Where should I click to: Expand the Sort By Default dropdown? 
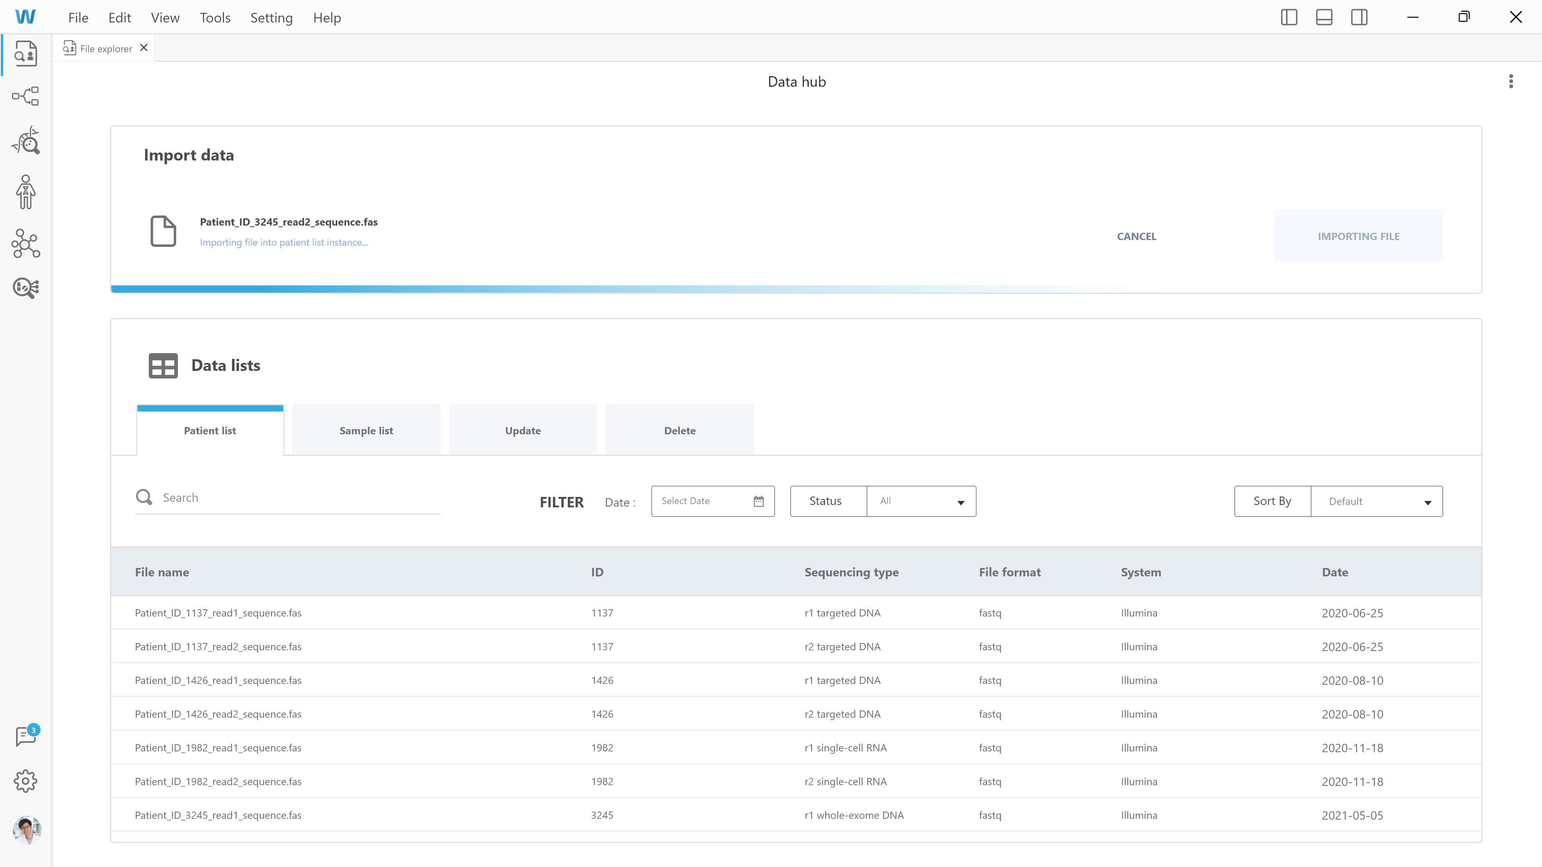click(x=1376, y=501)
